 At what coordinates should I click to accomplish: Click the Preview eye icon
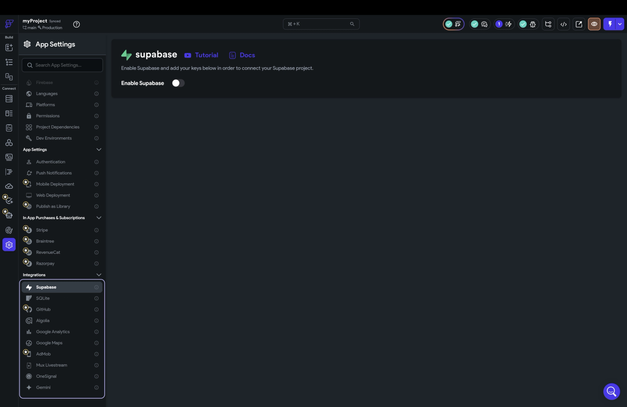point(594,24)
